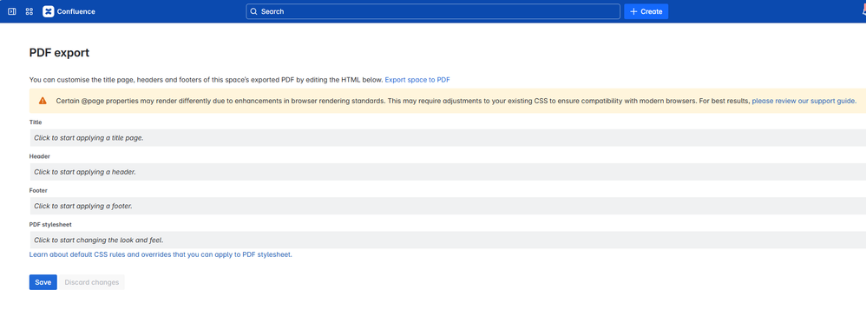The height and width of the screenshot is (323, 866).
Task: Click the Discard changes button
Action: 92,282
